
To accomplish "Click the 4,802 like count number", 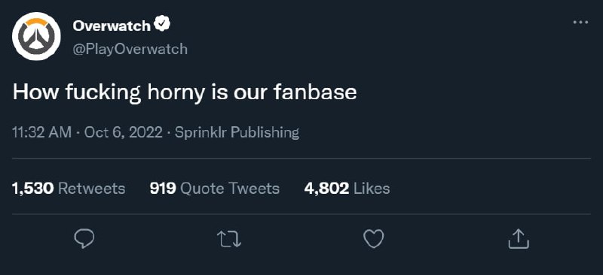I will tap(326, 189).
